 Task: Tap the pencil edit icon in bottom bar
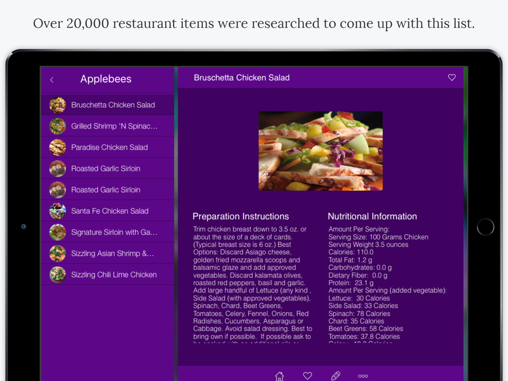[336, 376]
